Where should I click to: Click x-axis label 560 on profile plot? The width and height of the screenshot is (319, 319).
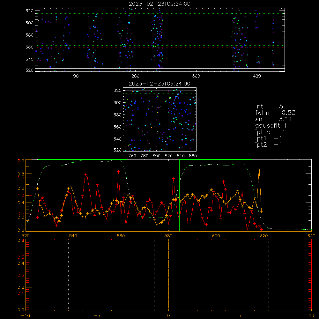click(121, 236)
